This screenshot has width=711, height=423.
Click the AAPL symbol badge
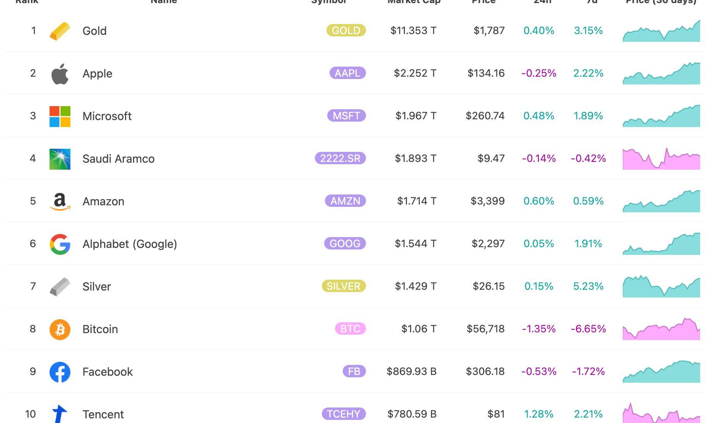coord(347,73)
